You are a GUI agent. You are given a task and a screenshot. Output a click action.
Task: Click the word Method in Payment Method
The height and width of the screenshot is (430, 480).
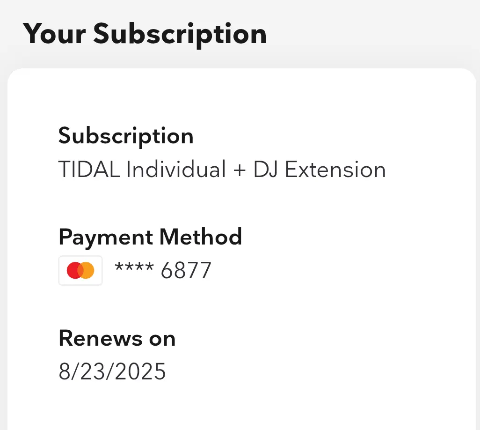coord(201,237)
